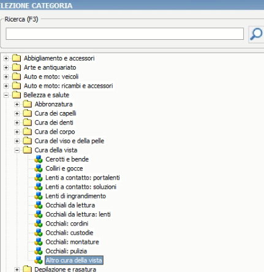The image size is (264, 272).
Task: Collapse the Bellezza e salute branch
Action: click(6, 95)
